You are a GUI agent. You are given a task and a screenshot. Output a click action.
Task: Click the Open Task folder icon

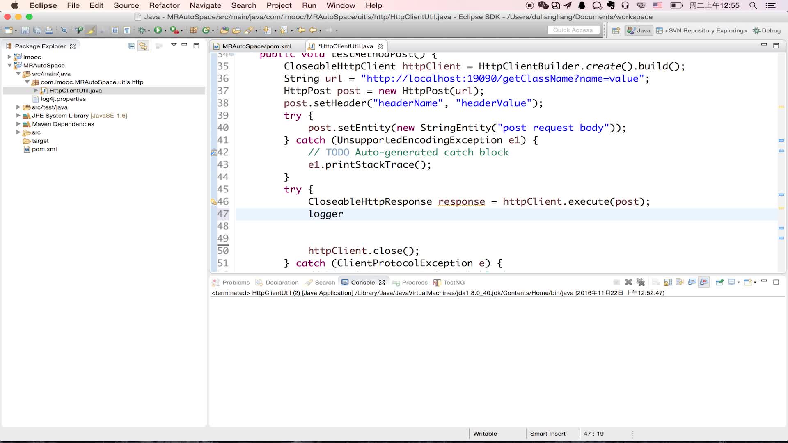[236, 30]
